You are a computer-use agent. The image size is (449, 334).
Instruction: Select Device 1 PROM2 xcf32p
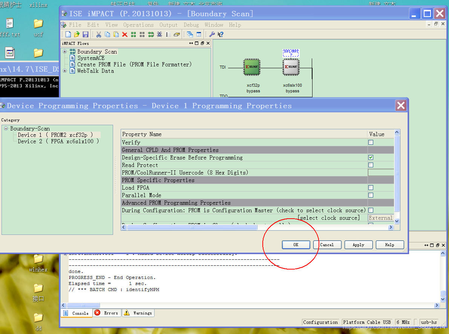[55, 135]
